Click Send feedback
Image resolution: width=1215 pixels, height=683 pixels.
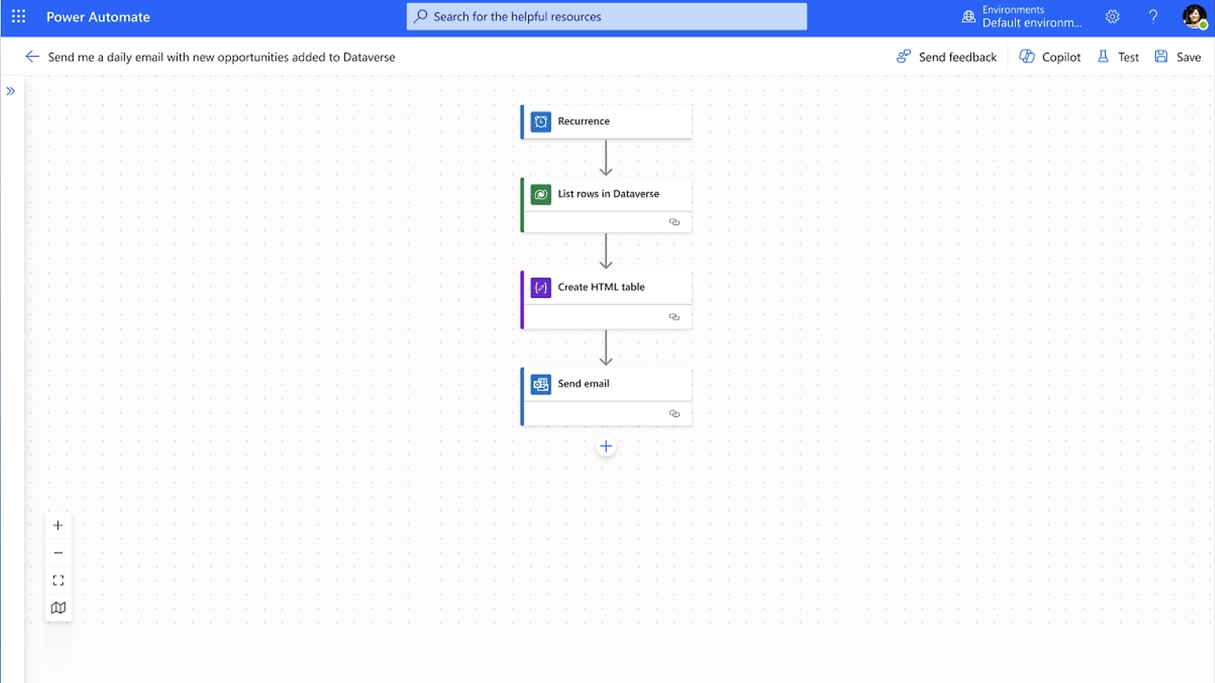tap(946, 57)
